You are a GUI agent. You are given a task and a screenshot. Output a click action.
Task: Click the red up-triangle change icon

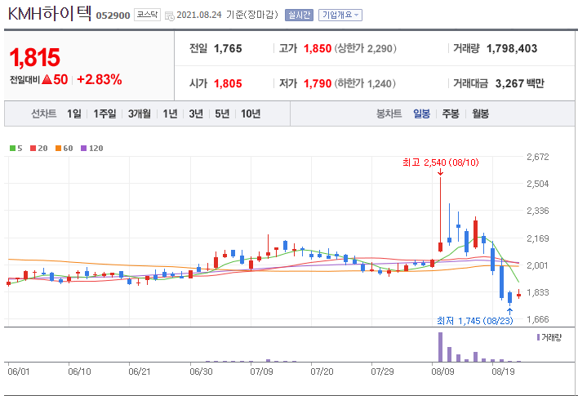pos(47,79)
